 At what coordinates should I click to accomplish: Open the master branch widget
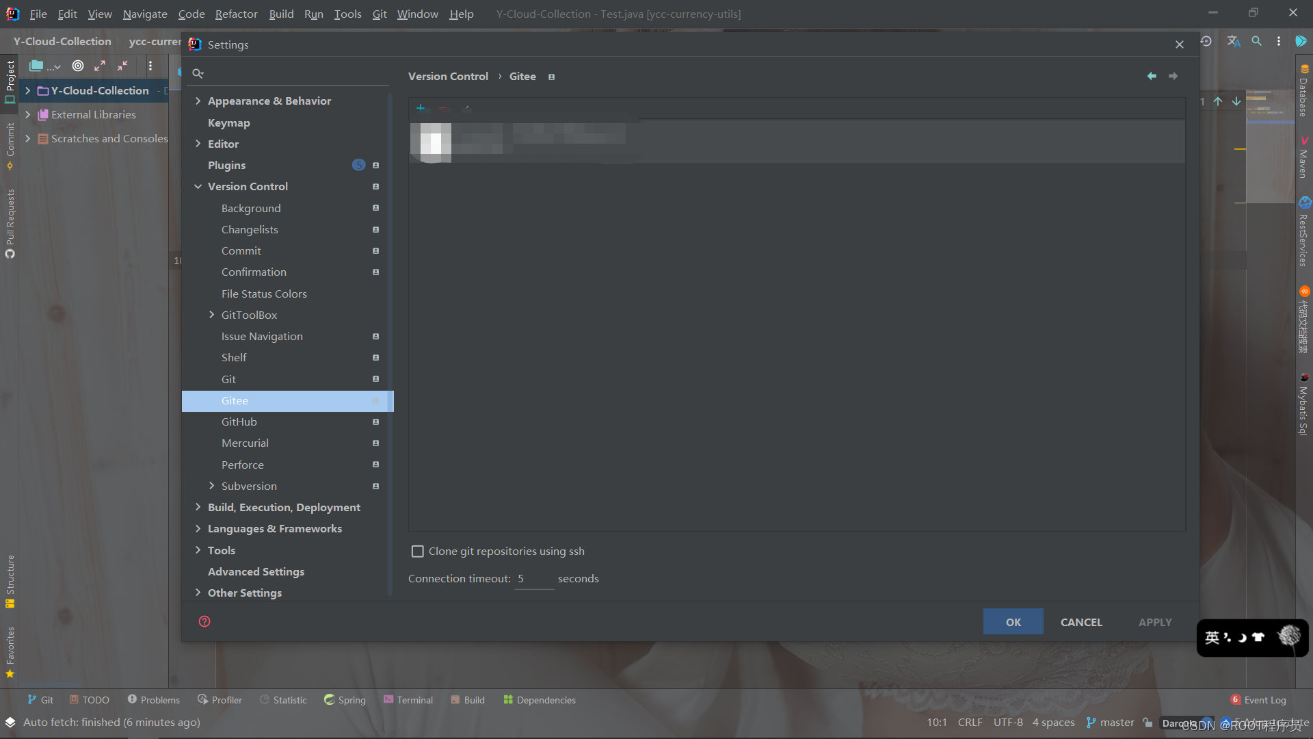click(1110, 723)
